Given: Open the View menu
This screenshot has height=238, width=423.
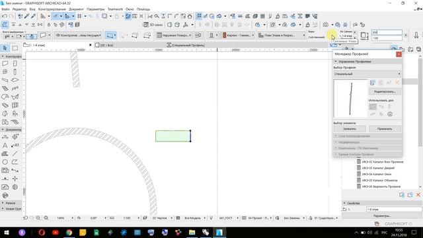Looking at the screenshot, I should tap(32, 9).
